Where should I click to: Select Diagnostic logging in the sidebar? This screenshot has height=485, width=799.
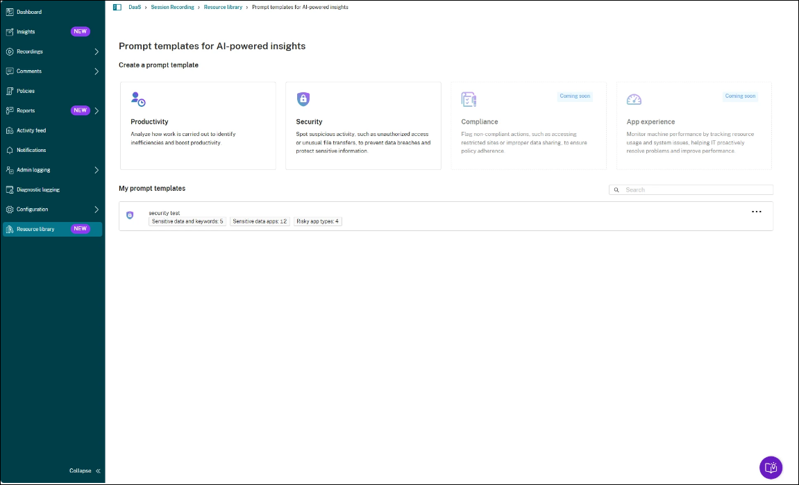point(53,189)
